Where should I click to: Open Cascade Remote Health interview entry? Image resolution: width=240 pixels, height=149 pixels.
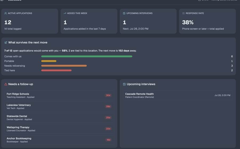coord(178,95)
